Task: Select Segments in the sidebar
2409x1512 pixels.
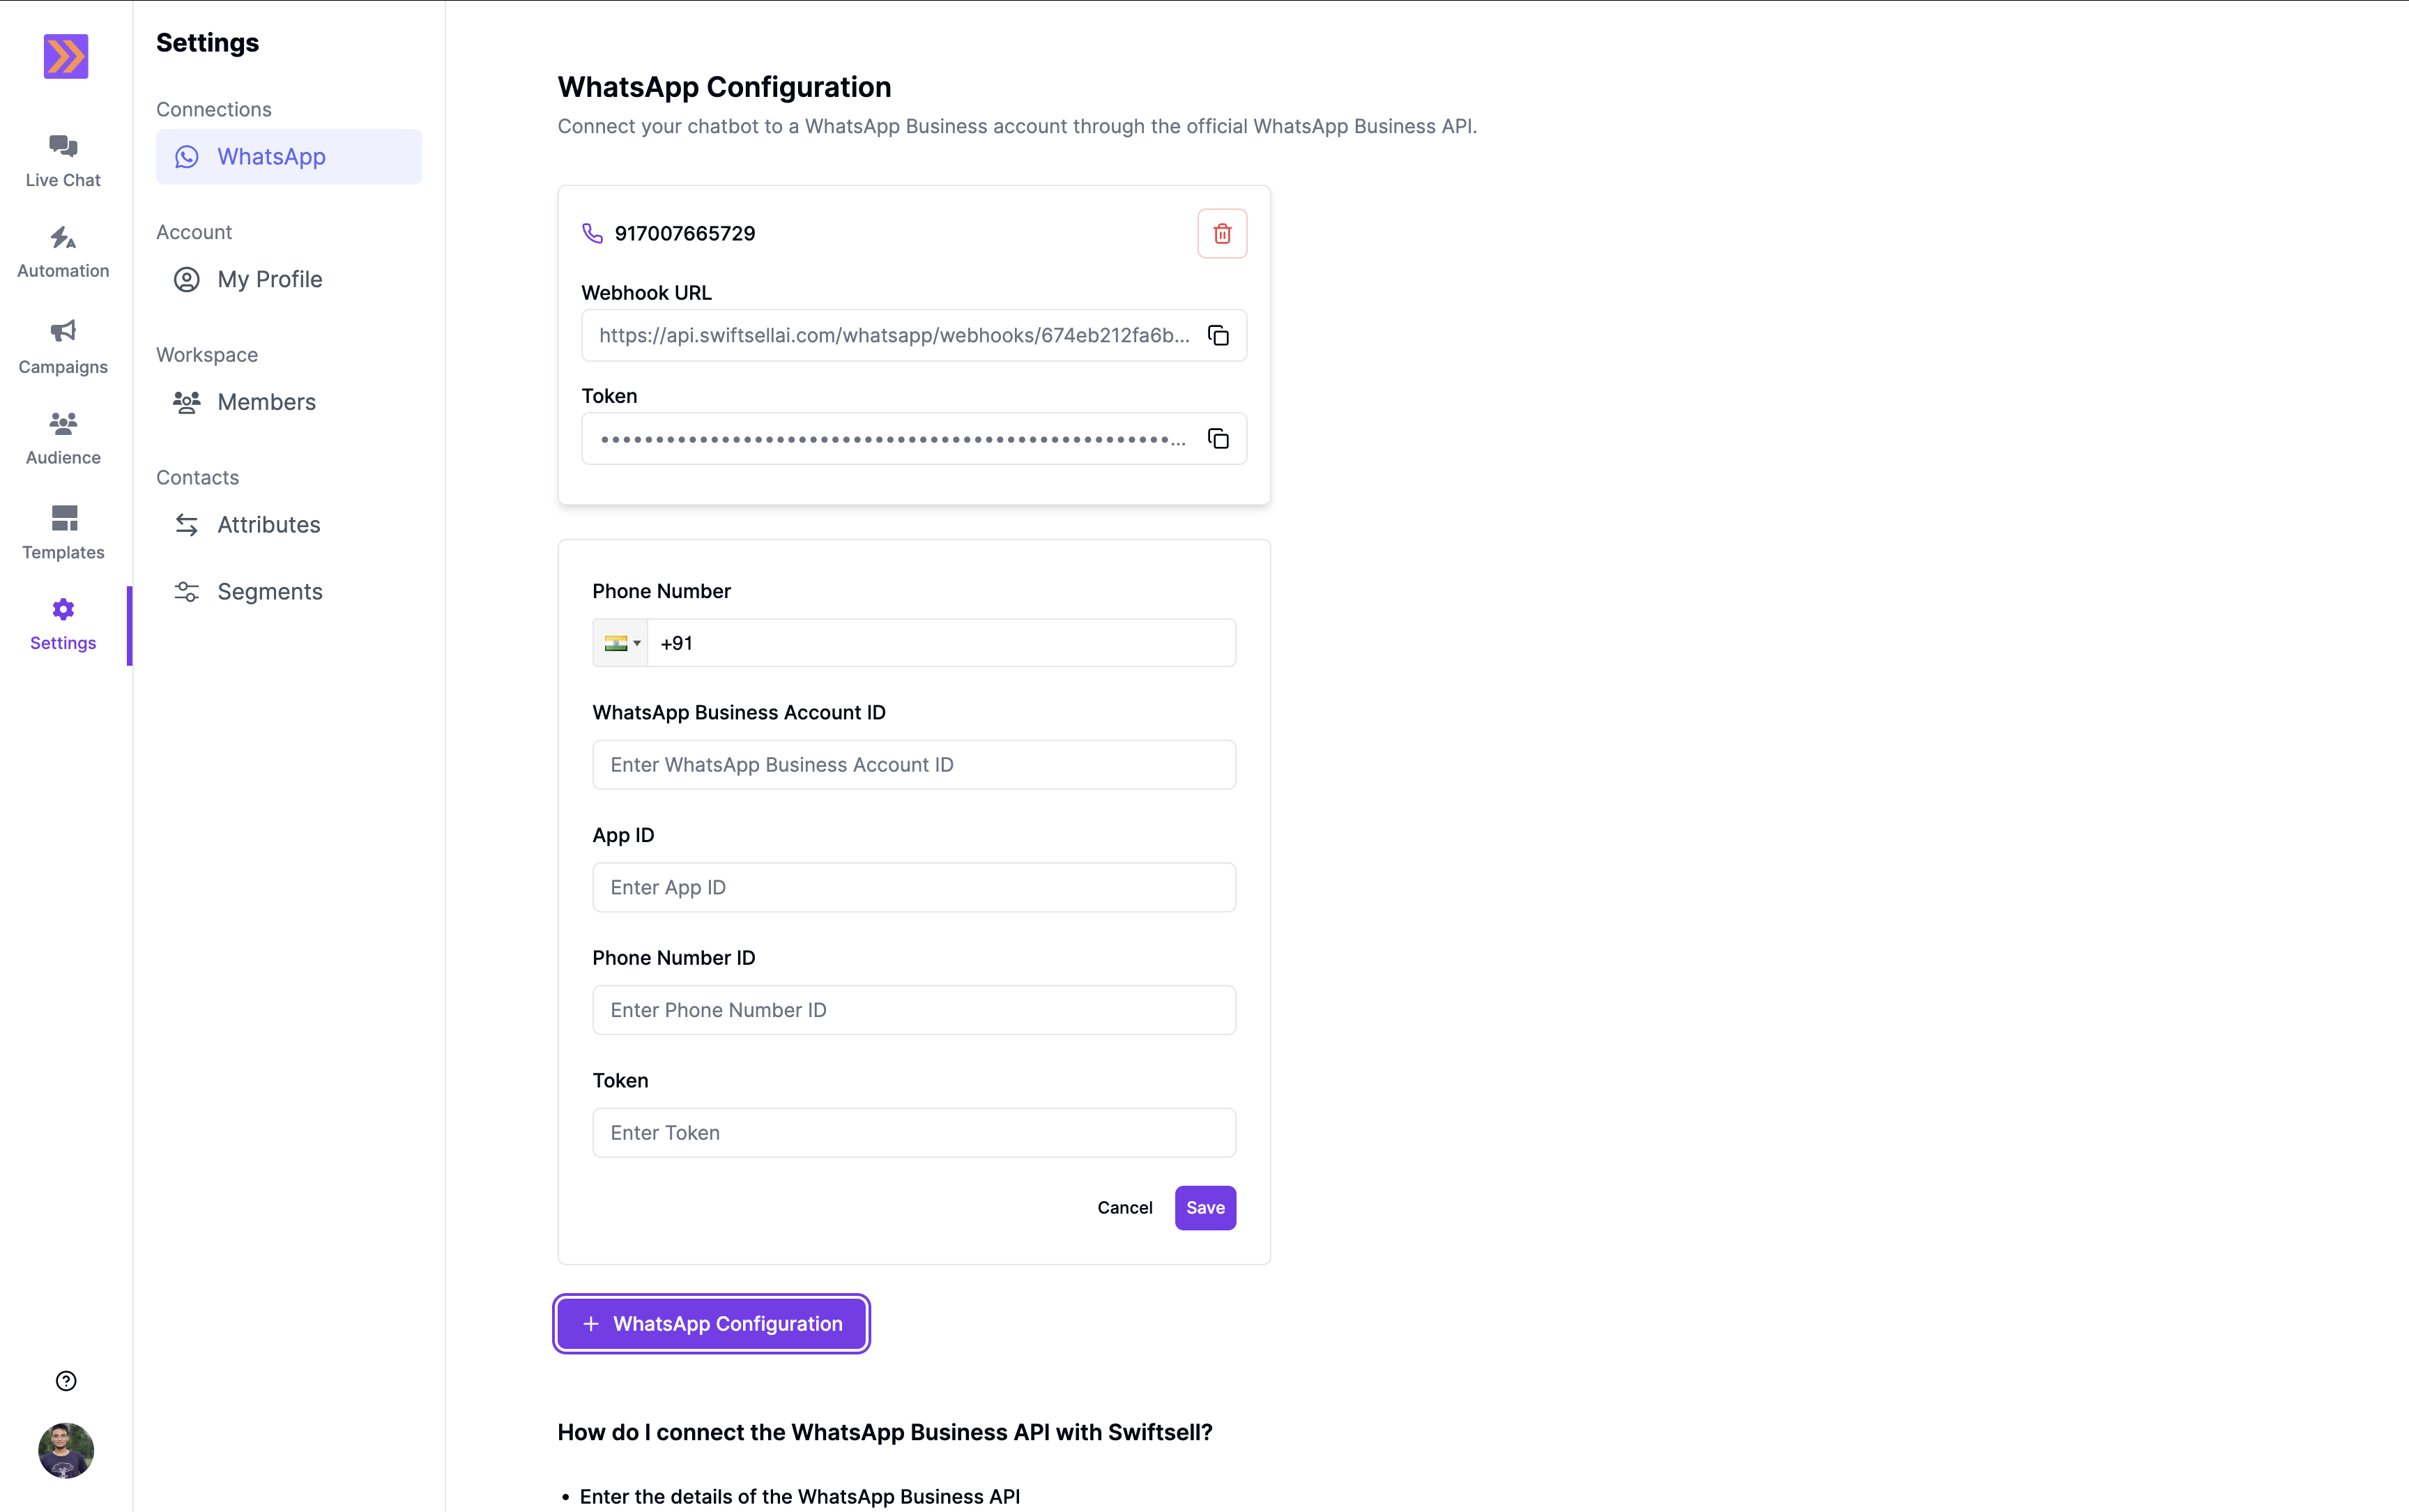Action: tap(270, 591)
